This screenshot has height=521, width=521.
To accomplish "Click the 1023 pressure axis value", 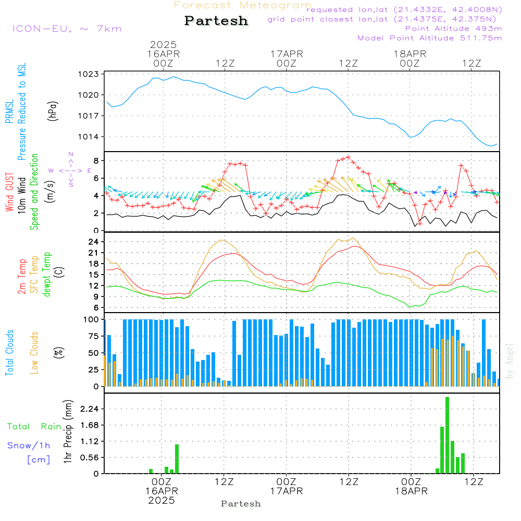I will click(x=89, y=74).
